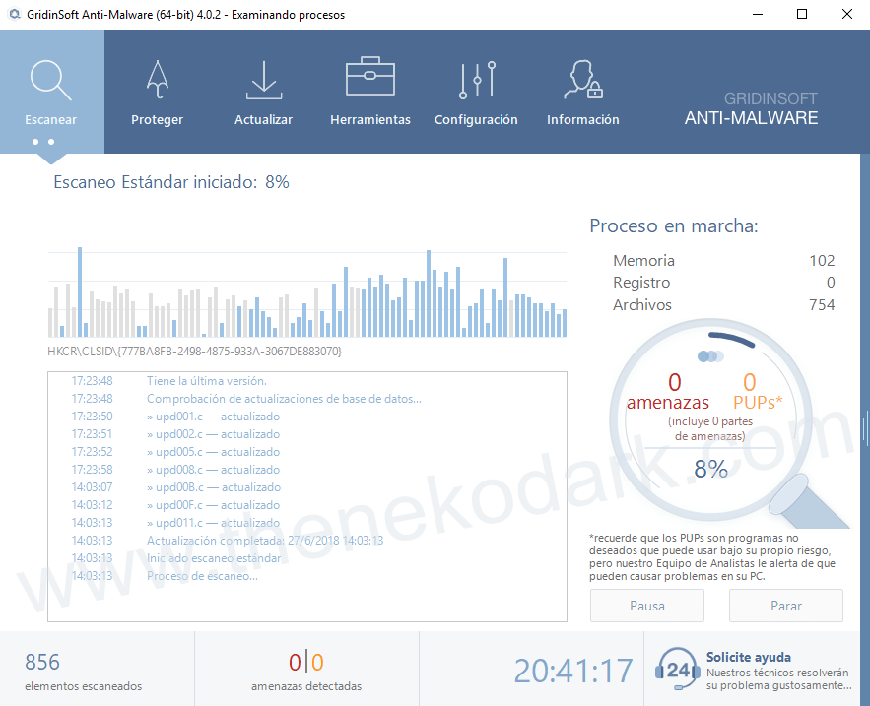Open the Proteger umbrella icon
Viewport: 870px width, 706px height.
(157, 80)
